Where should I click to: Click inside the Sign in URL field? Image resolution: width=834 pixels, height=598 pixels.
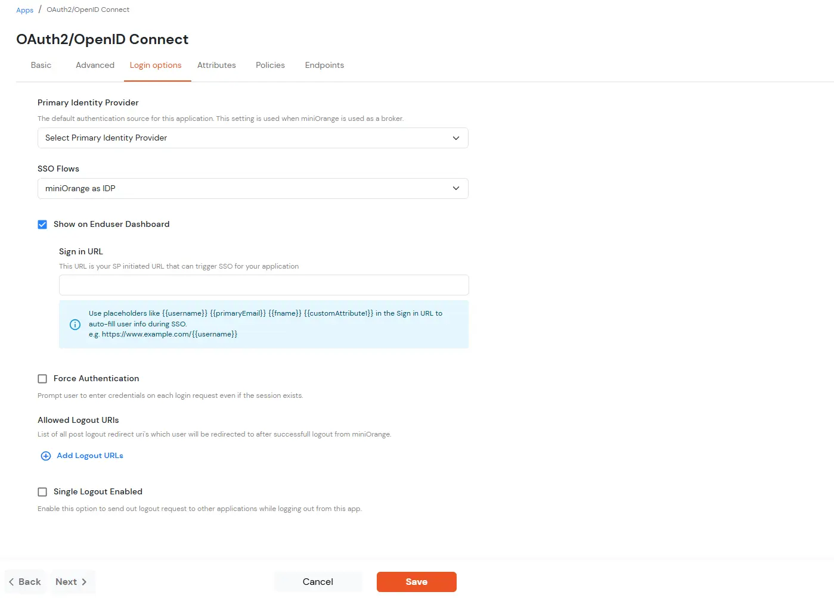tap(263, 285)
